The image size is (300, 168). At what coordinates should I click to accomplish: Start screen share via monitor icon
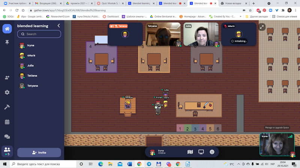point(201,152)
